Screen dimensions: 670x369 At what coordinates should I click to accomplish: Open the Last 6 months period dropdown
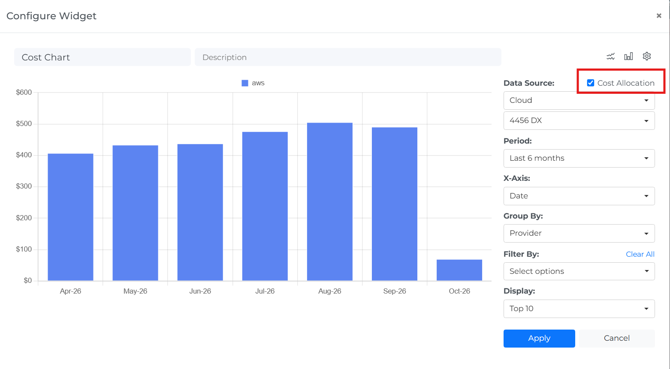point(579,158)
